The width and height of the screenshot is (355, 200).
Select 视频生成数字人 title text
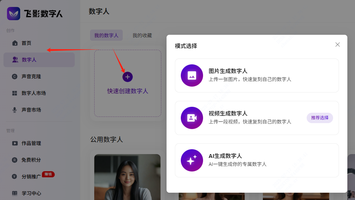tap(228, 113)
